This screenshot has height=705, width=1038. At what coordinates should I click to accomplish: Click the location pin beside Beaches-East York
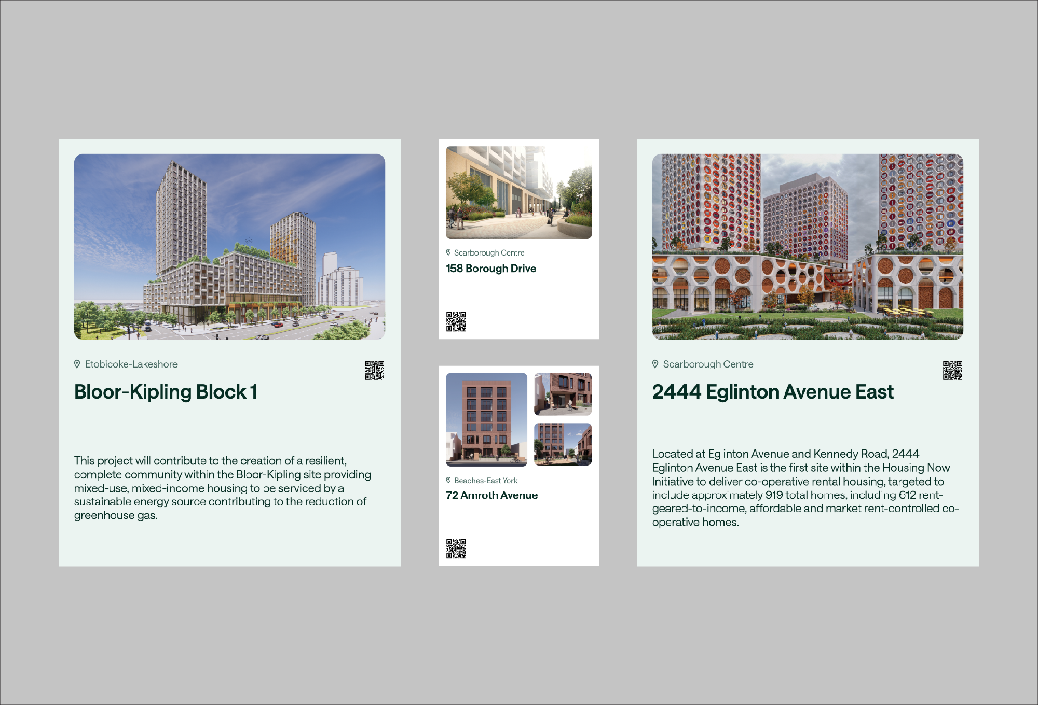[x=448, y=480]
